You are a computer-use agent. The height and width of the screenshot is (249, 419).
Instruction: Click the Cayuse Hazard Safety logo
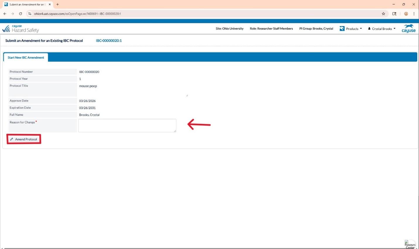click(x=21, y=28)
